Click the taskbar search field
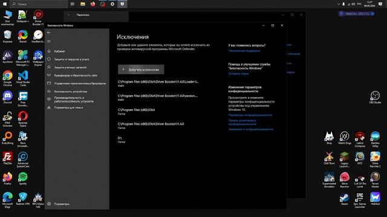This screenshot has height=217, width=387. pyautogui.click(x=39, y=4)
